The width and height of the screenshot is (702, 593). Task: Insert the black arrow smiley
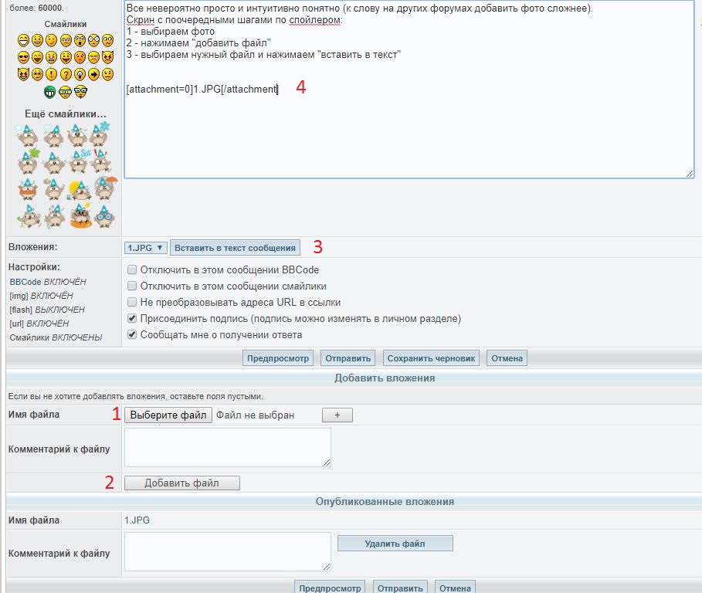pyautogui.click(x=93, y=75)
